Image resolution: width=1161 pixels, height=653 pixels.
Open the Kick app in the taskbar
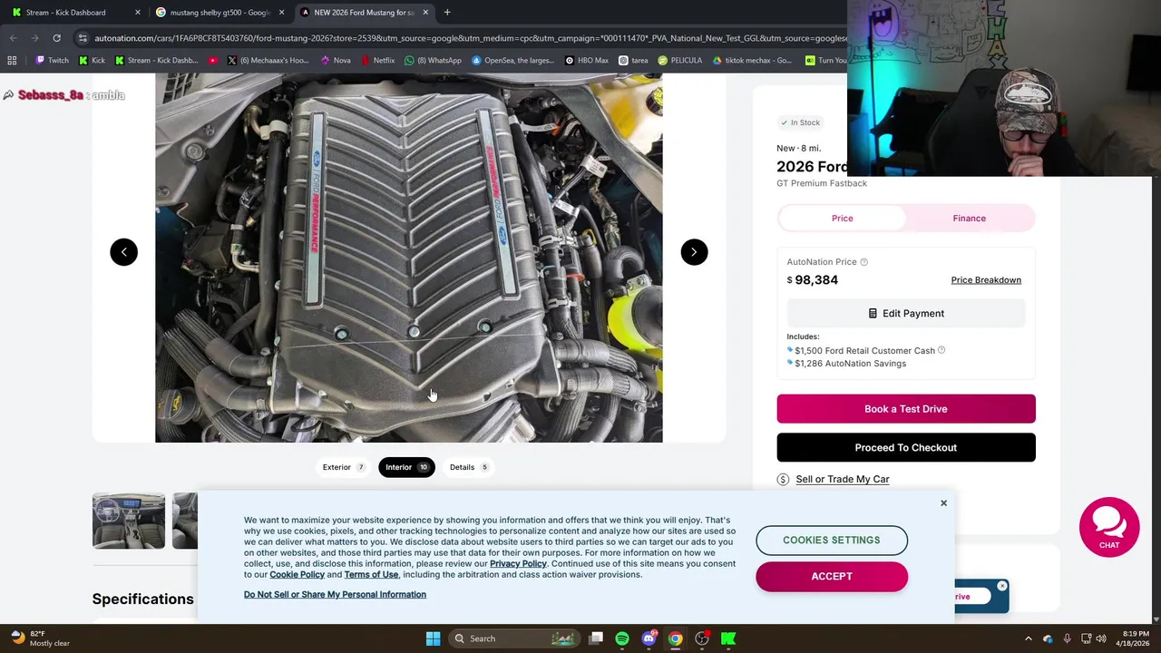click(x=728, y=638)
